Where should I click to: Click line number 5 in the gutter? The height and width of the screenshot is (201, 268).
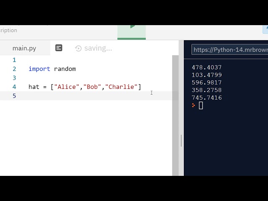[14, 96]
